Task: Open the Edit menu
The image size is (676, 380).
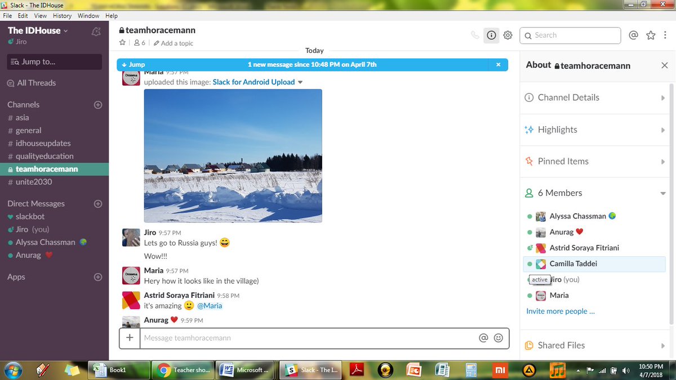Action: point(23,16)
